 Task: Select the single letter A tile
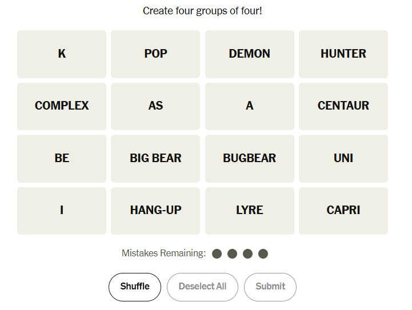pyautogui.click(x=249, y=106)
